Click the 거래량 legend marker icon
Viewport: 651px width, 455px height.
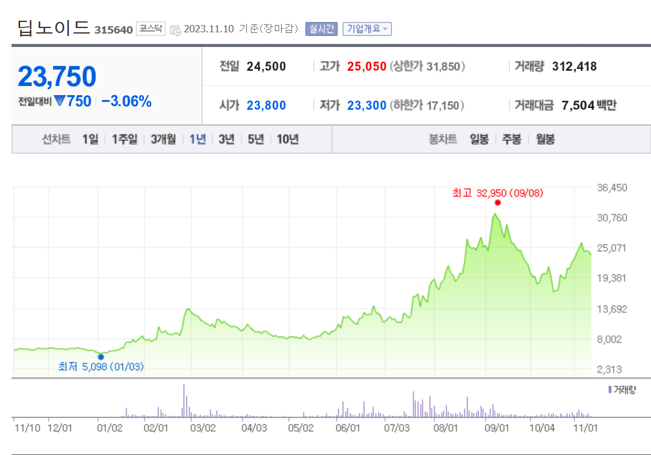610,390
